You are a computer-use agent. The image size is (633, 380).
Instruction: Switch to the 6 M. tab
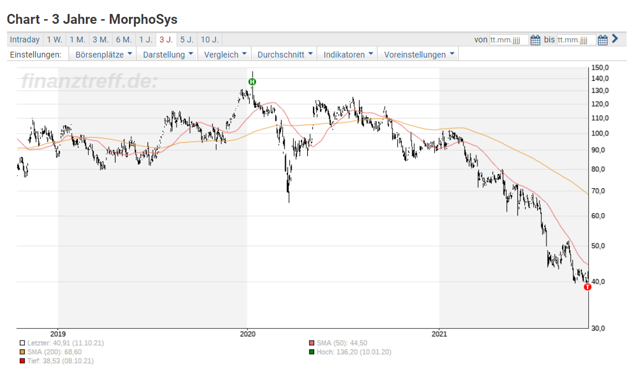[124, 40]
